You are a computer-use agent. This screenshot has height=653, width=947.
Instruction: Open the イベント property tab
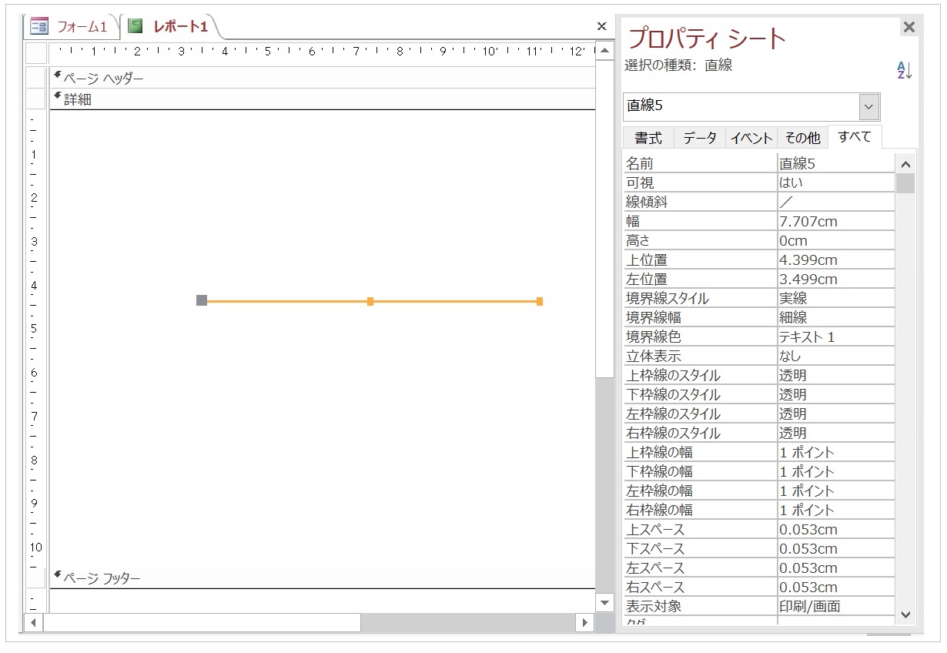point(751,138)
